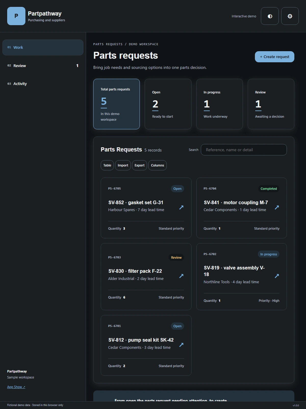Open the Columns options
The image size is (306, 409).
157,165
